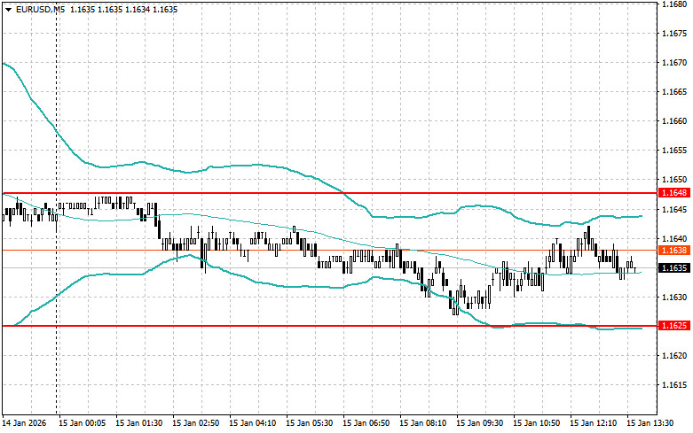Select the 15 Jan 04:10 time label

pos(252,423)
